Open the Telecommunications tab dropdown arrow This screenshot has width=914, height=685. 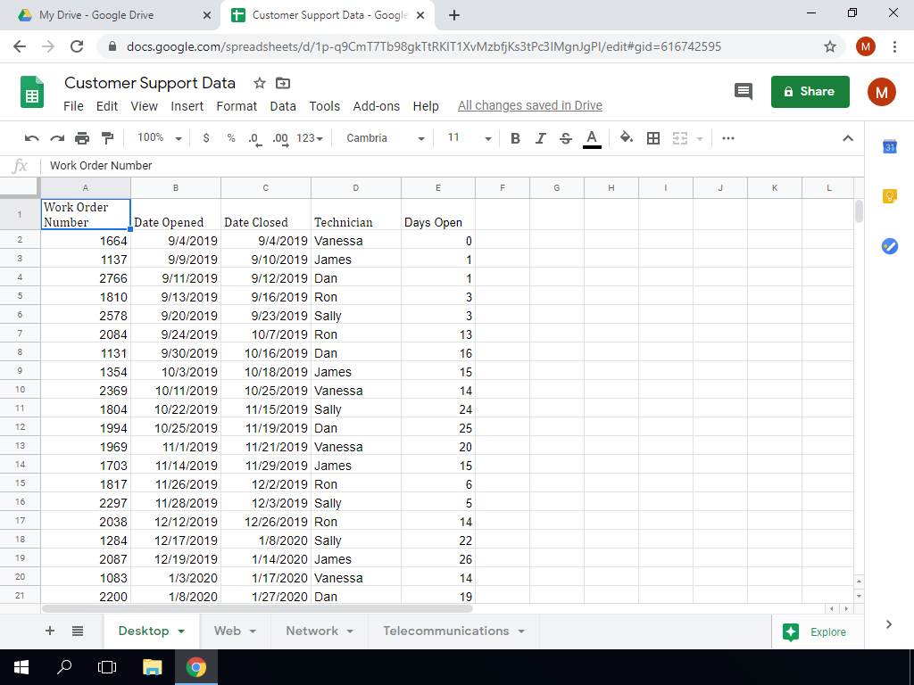tap(521, 631)
